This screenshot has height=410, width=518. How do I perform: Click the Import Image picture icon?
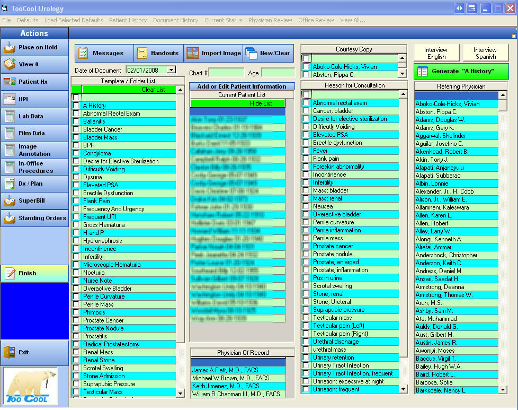point(193,53)
